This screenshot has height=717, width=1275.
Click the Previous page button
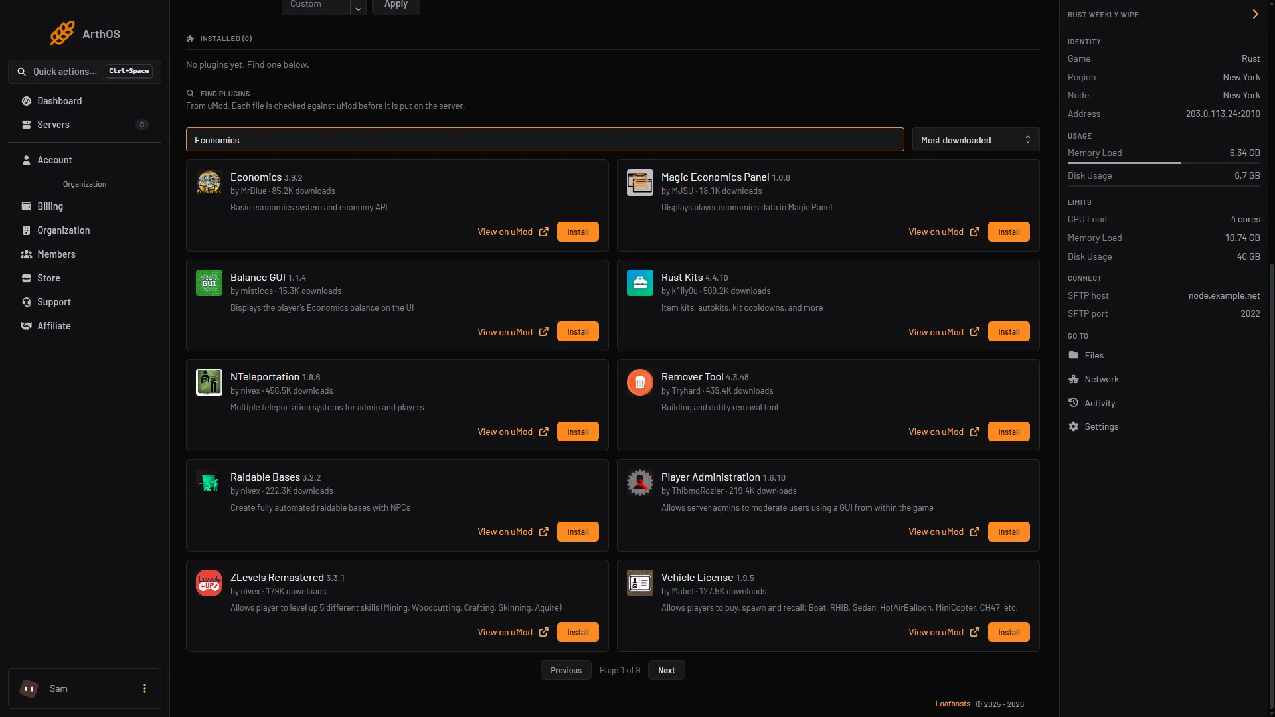click(x=566, y=670)
